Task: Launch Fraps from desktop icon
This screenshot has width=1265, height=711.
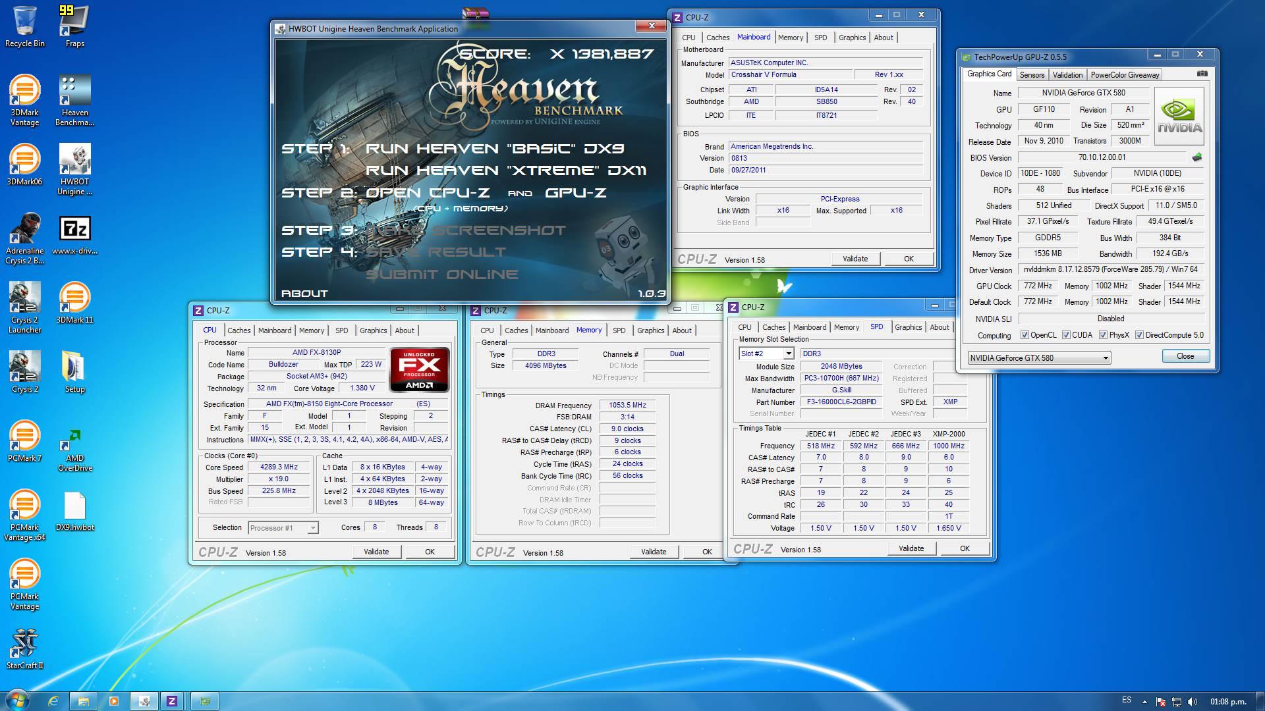Action: click(x=74, y=26)
